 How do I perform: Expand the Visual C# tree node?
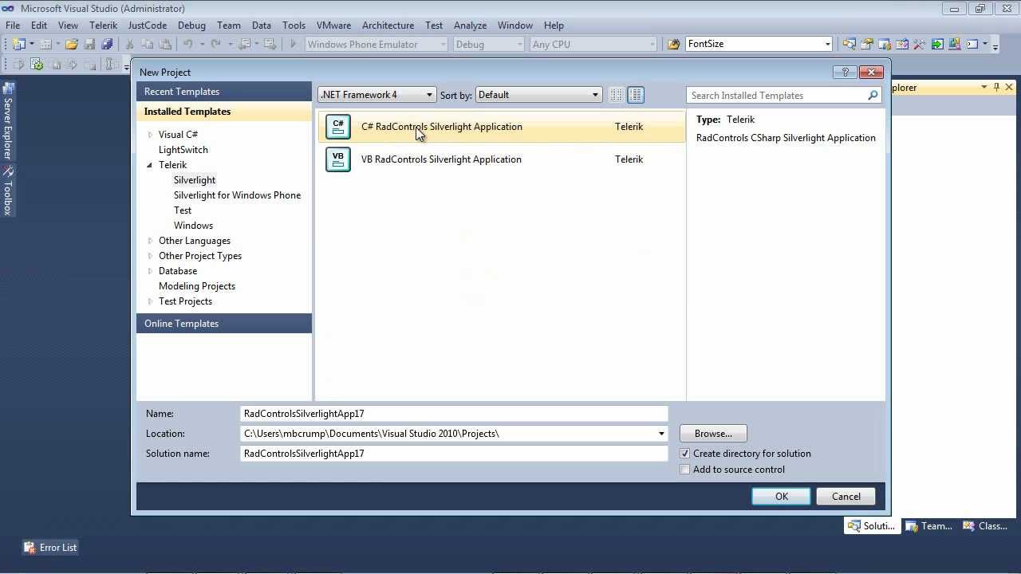coord(150,135)
